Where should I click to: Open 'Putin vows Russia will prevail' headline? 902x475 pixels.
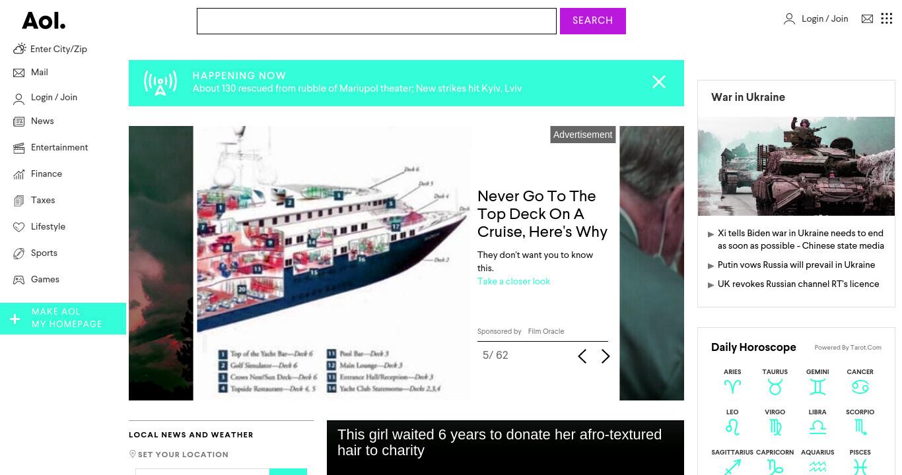click(x=796, y=265)
